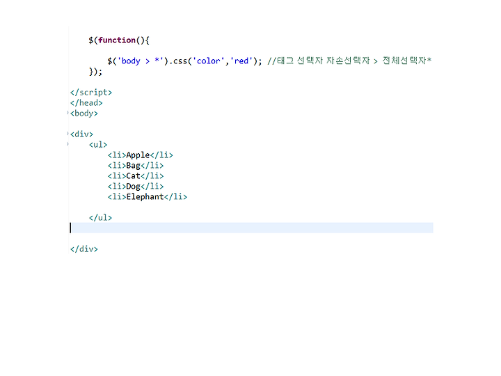The width and height of the screenshot is (501, 376).
Task: Click the Apple list item line
Action: [x=141, y=155]
